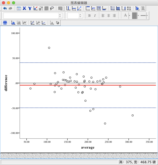Expand the line color dropdown arrow

147,16
